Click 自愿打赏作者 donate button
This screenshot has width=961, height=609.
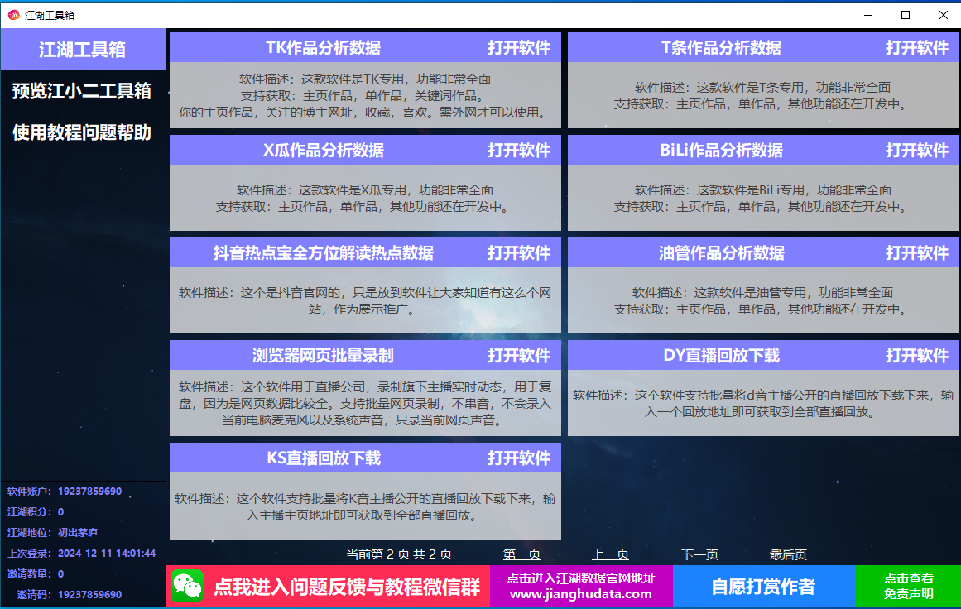point(763,587)
